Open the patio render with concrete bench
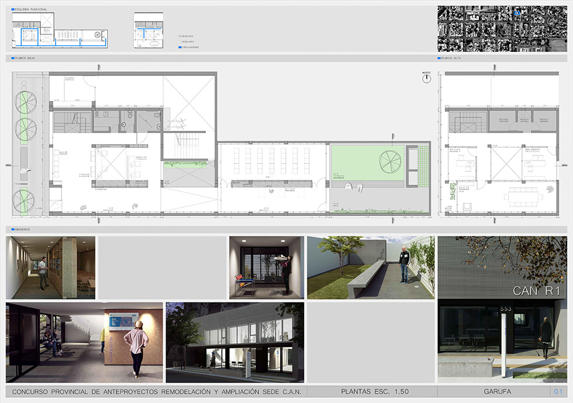Viewport: 573px width, 403px height. 371,267
